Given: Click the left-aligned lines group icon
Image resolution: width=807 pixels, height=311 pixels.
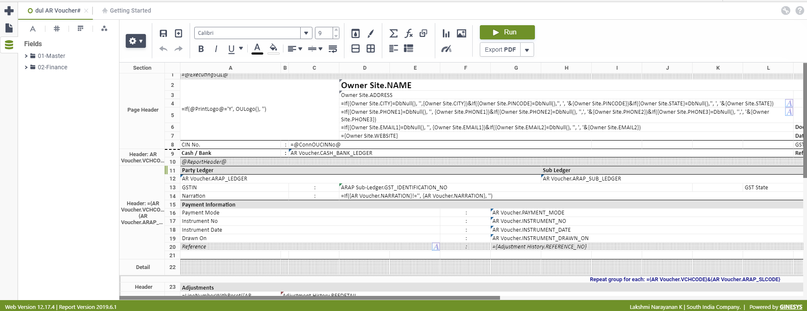Looking at the screenshot, I should 394,49.
